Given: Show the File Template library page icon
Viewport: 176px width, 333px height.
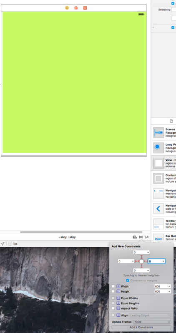Looking at the screenshot, I should point(171,121).
